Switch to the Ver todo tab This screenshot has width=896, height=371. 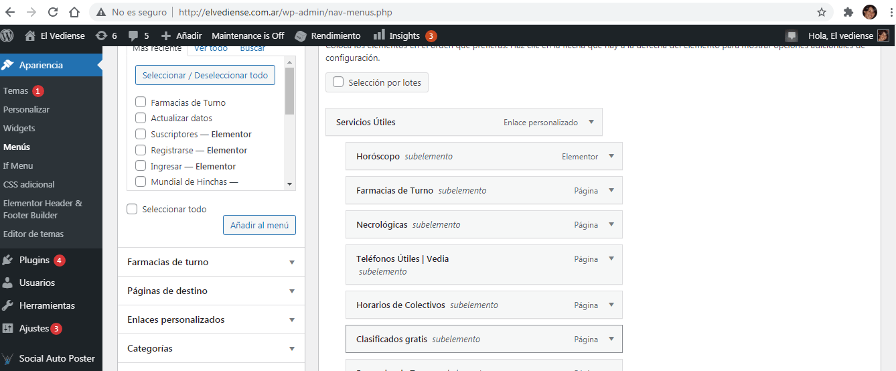[x=211, y=48]
